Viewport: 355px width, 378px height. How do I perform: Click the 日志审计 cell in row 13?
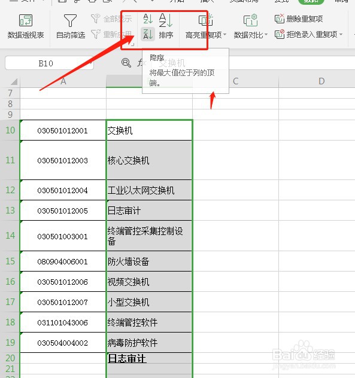pyautogui.click(x=149, y=211)
